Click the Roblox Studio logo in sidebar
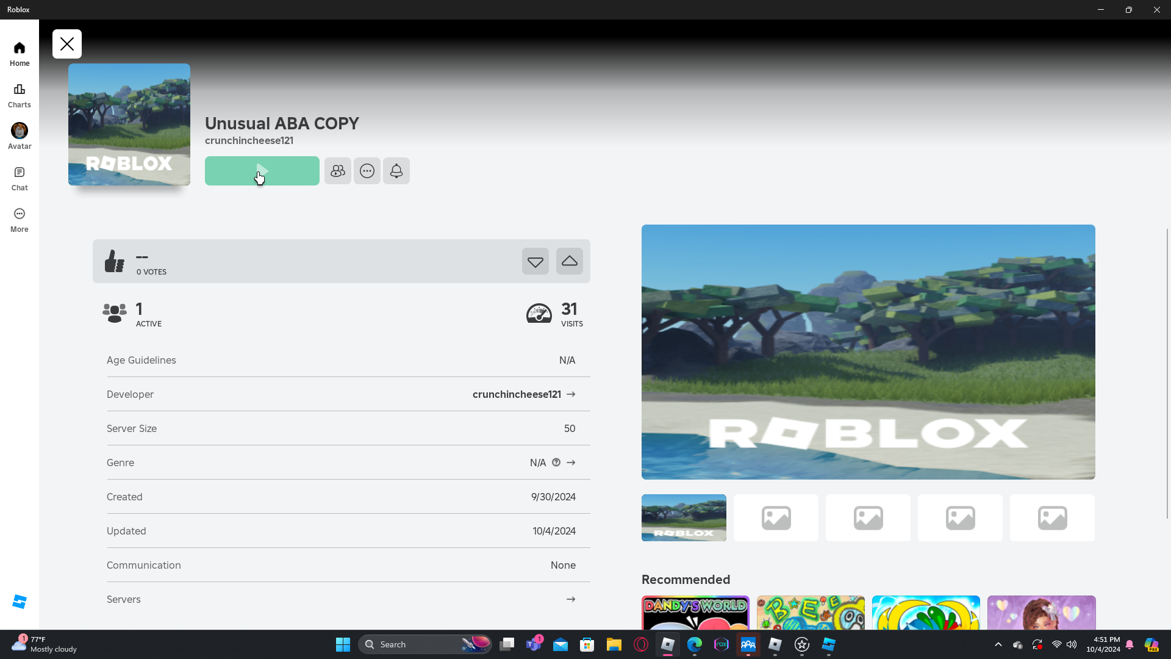This screenshot has width=1171, height=659. (20, 602)
